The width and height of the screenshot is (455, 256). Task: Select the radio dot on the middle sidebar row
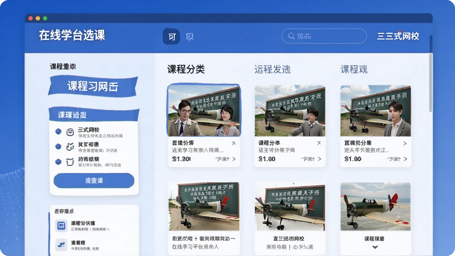pyautogui.click(x=58, y=147)
